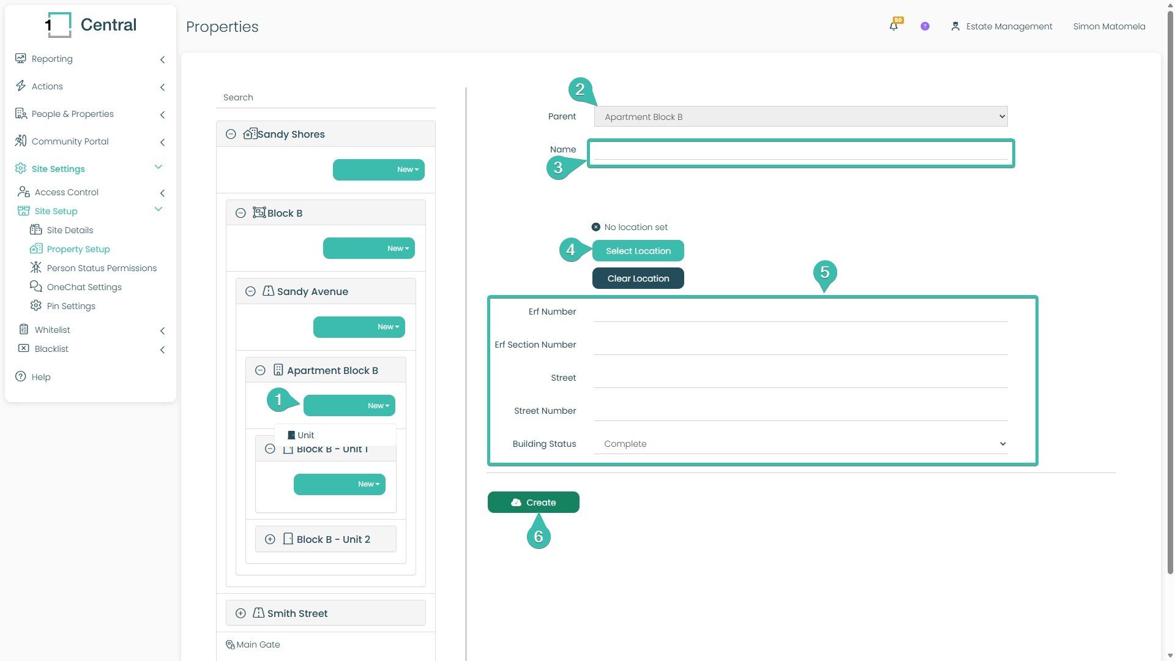The image size is (1175, 661).
Task: Open the New dropdown under Block B - Unit 1
Action: (x=340, y=484)
